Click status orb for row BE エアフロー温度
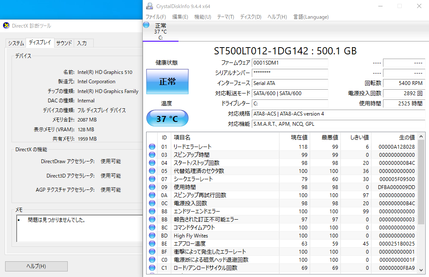429x277 pixels. click(x=152, y=243)
